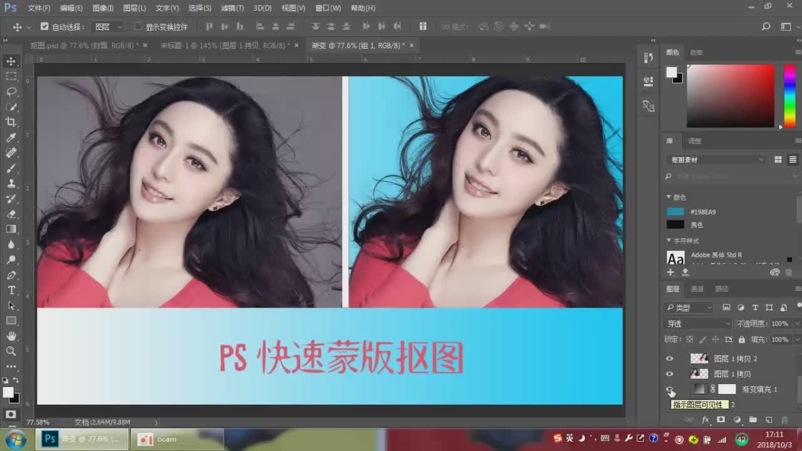Filter layers by pixel layers icon

(x=726, y=308)
